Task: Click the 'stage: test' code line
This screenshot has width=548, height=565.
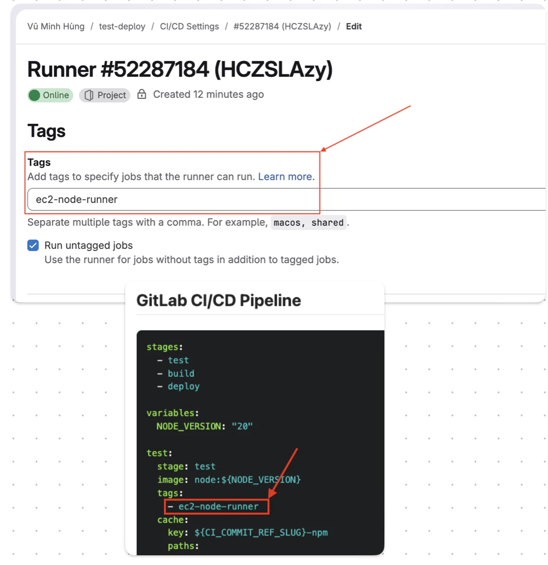Action: click(x=186, y=466)
